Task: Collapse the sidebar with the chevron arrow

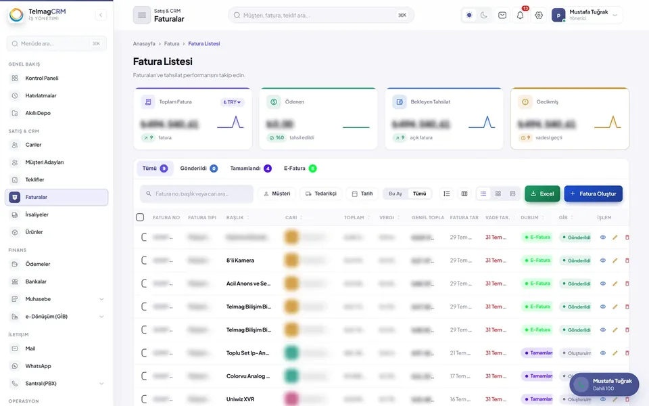Action: pos(101,16)
